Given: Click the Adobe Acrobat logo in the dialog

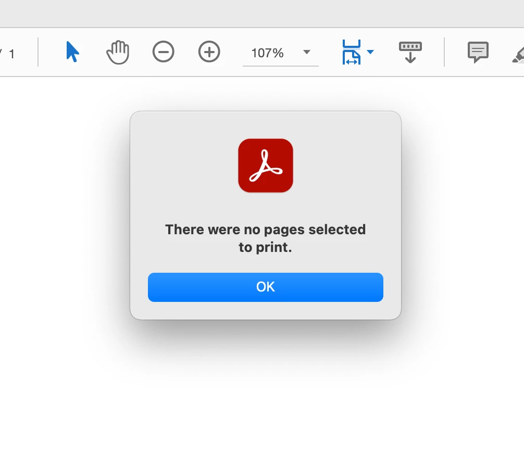Looking at the screenshot, I should 266,166.
